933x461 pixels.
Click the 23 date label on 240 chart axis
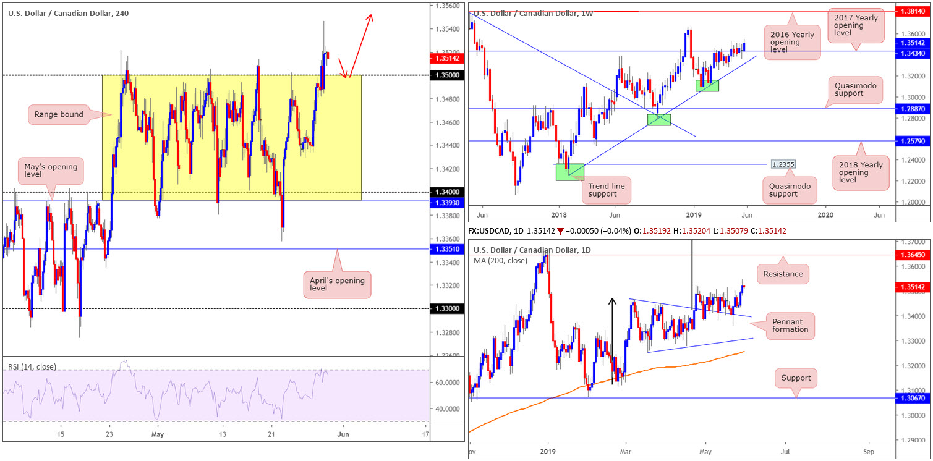109,434
